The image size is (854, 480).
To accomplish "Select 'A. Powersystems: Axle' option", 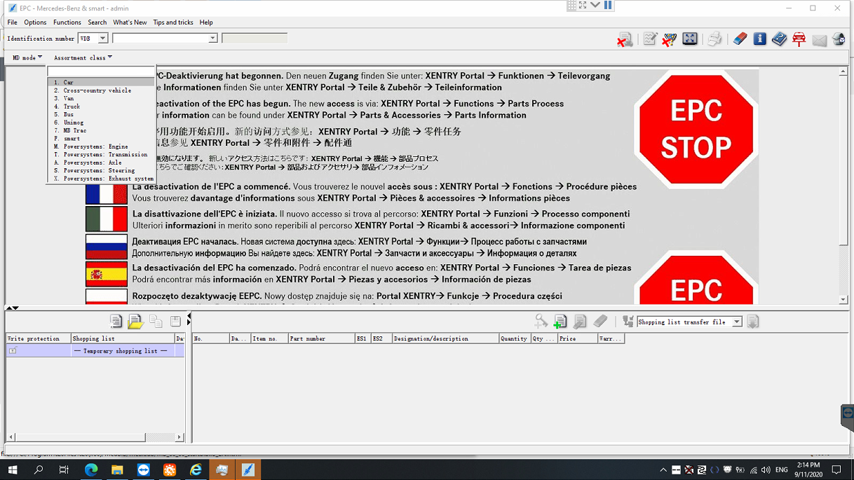I will [101, 163].
